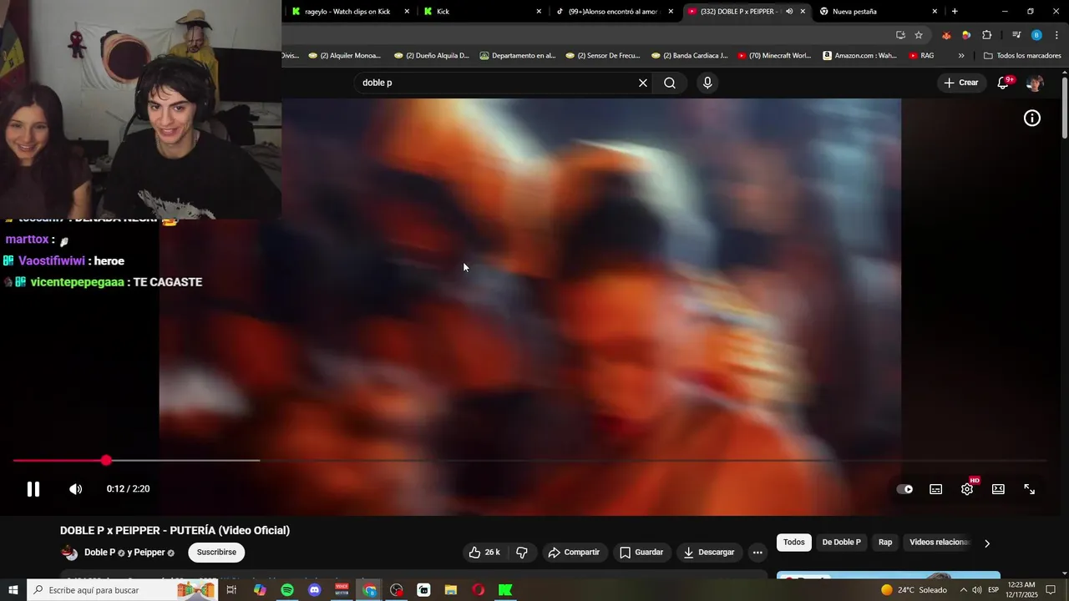
Task: Open the Chrome profile avatar
Action: (1036, 35)
